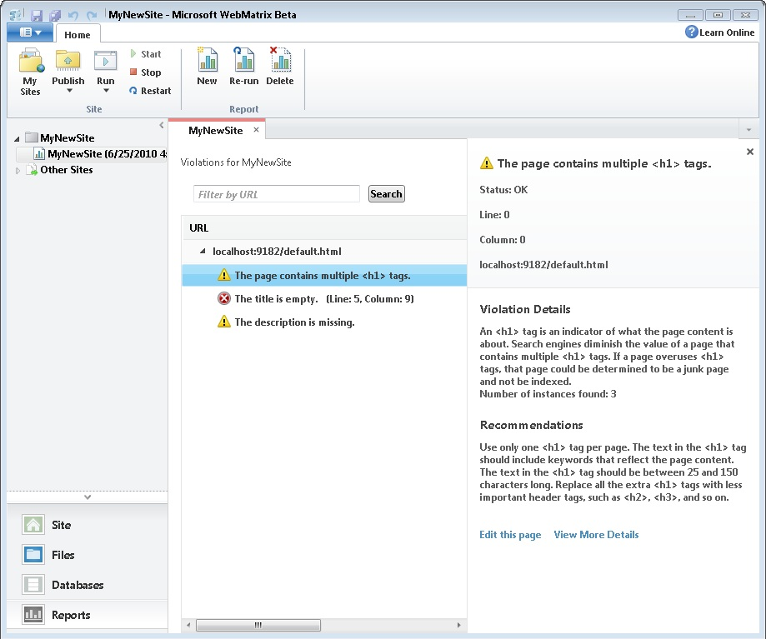Collapse the localhost:9182/default.html group
Screen dimensions: 766x639
coord(202,251)
